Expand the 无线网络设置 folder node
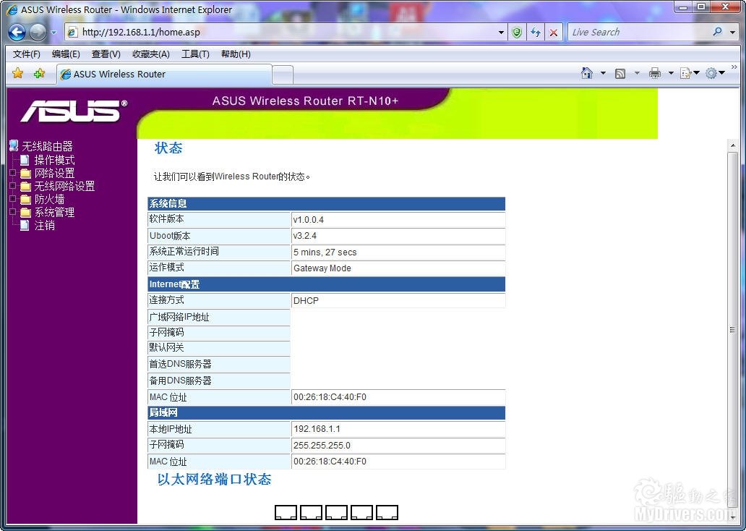Image resolution: width=746 pixels, height=531 pixels. (x=13, y=186)
